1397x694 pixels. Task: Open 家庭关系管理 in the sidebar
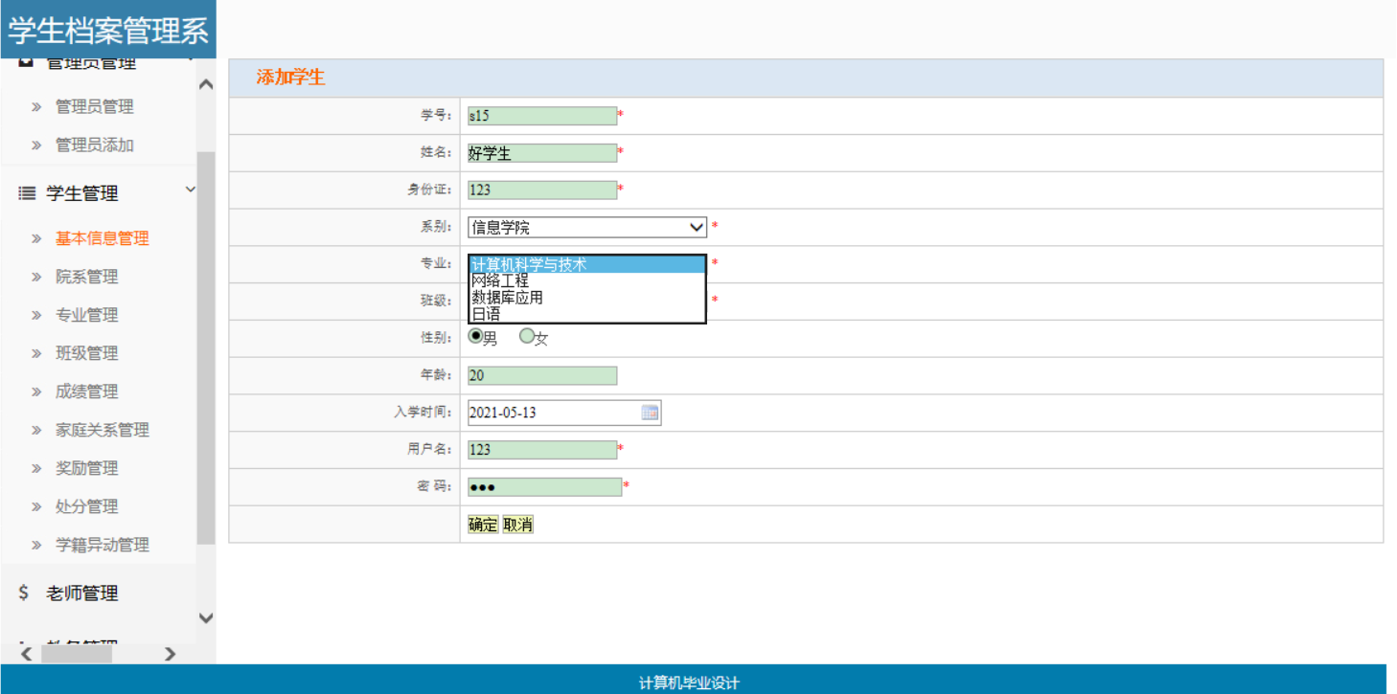click(x=103, y=430)
